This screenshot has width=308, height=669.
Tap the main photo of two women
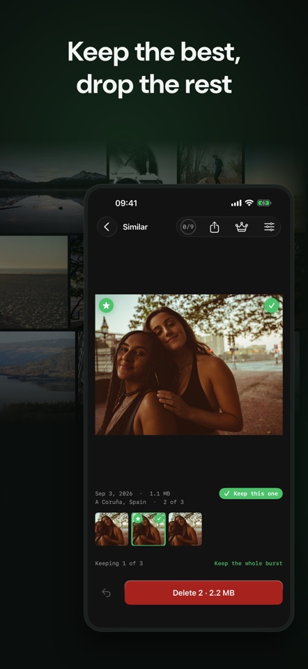[189, 364]
